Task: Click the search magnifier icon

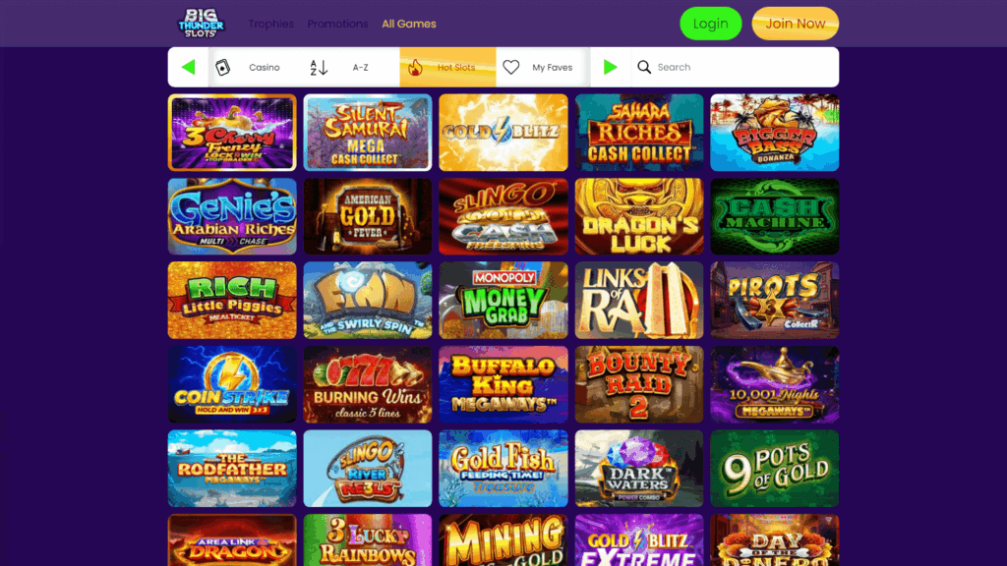Action: [644, 67]
